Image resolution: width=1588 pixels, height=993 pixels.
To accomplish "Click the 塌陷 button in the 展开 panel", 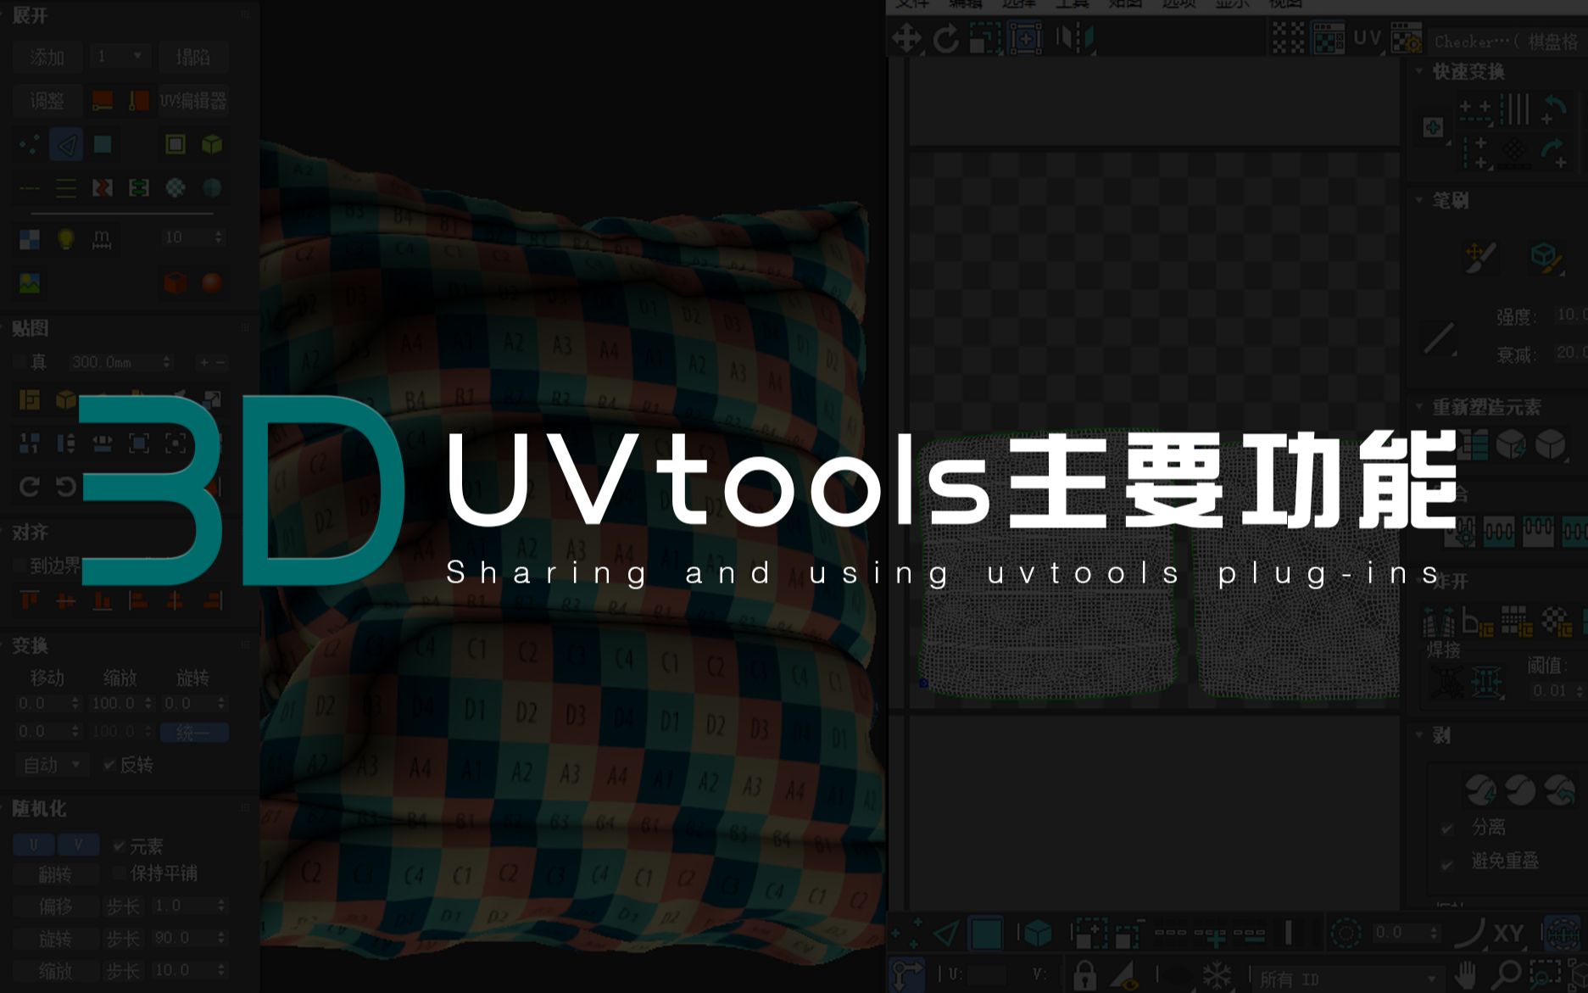I will pos(193,57).
